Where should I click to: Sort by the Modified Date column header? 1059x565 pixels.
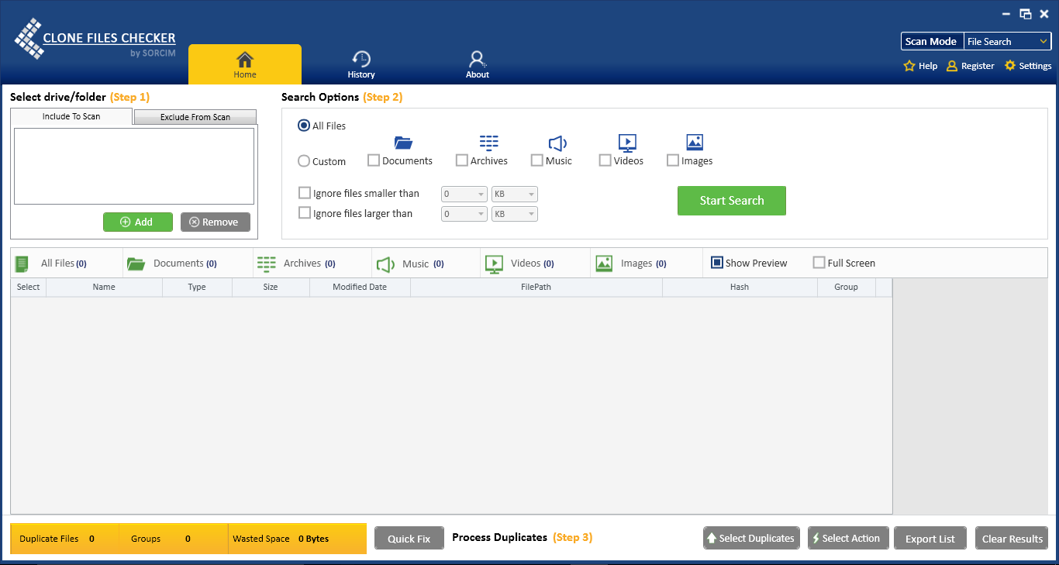360,288
